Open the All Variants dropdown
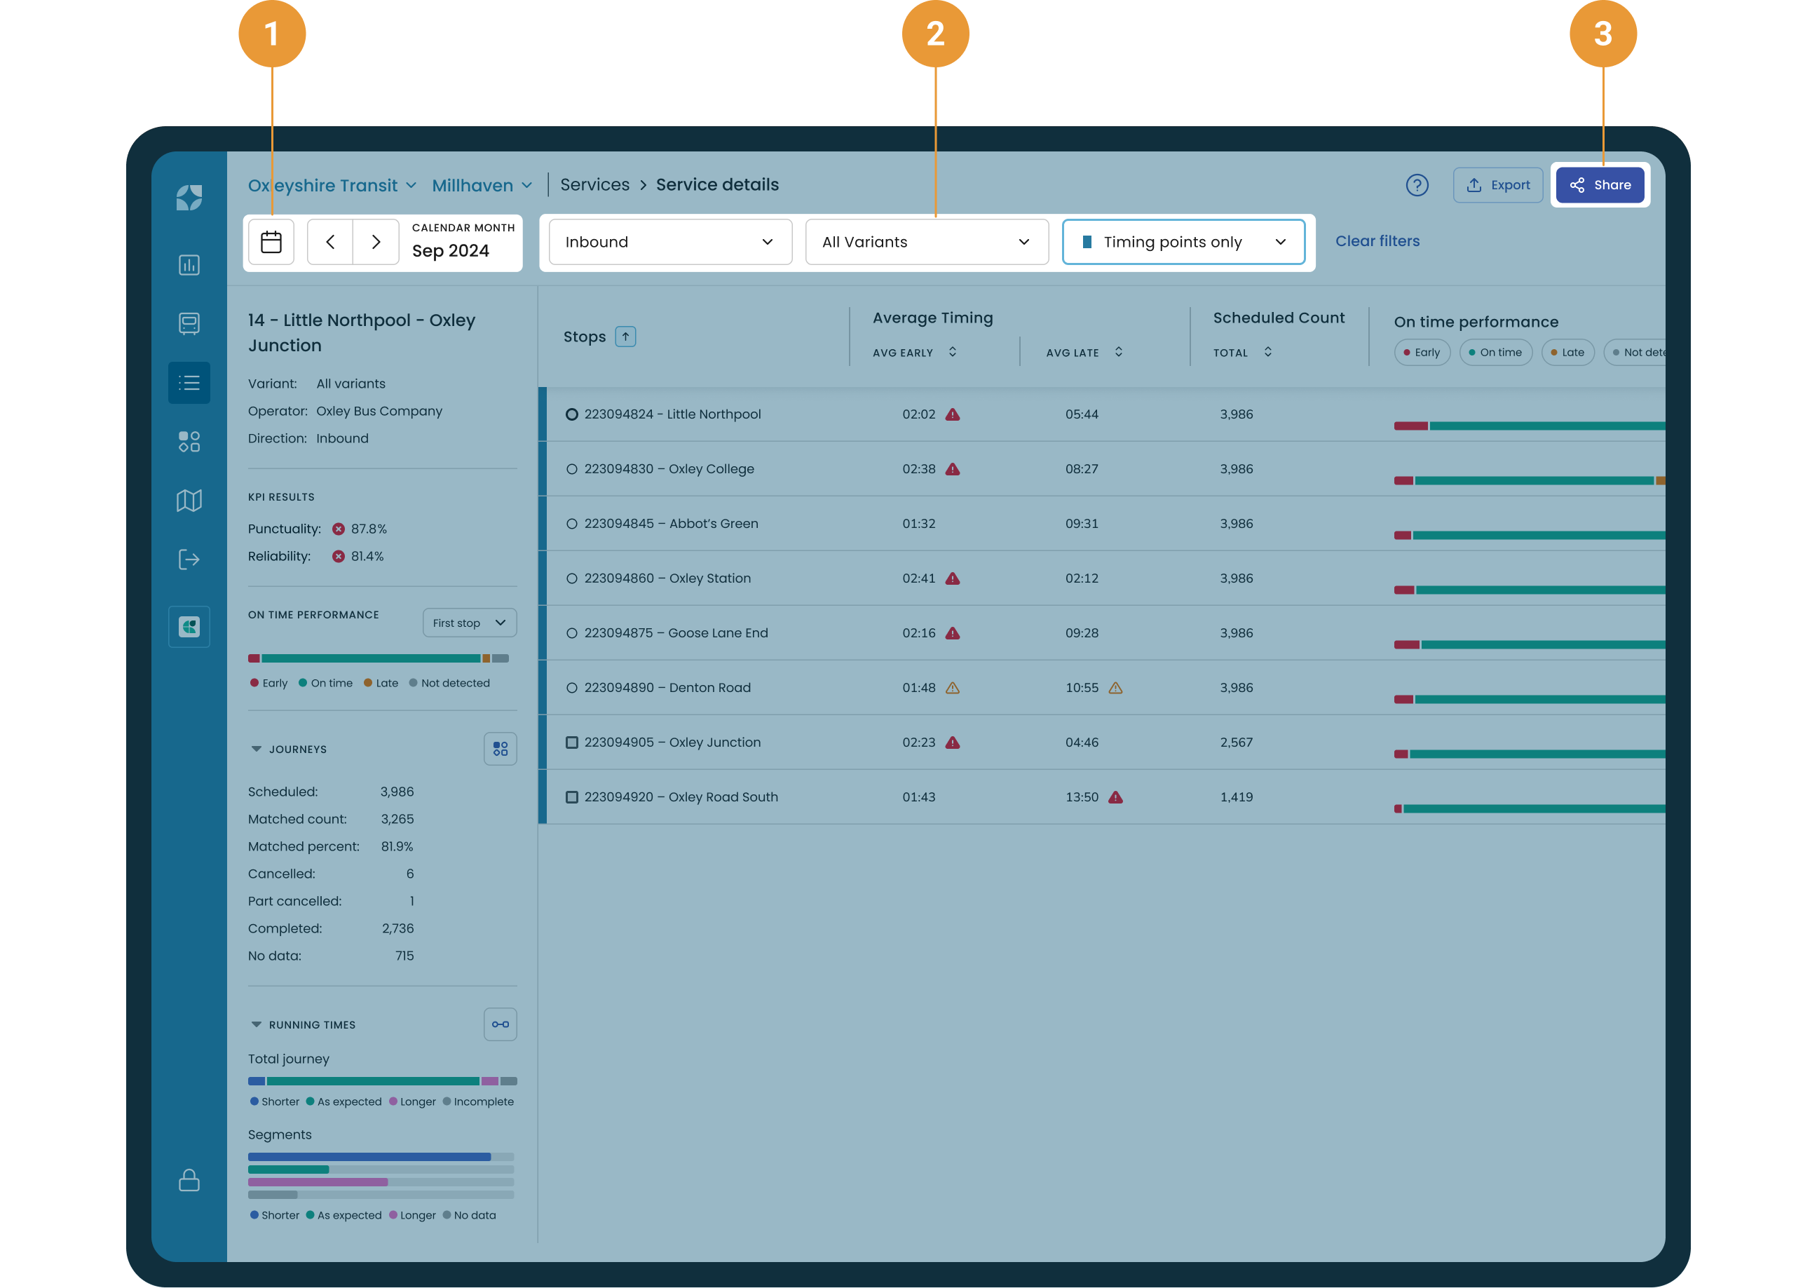Image resolution: width=1817 pixels, height=1288 pixels. tap(926, 242)
